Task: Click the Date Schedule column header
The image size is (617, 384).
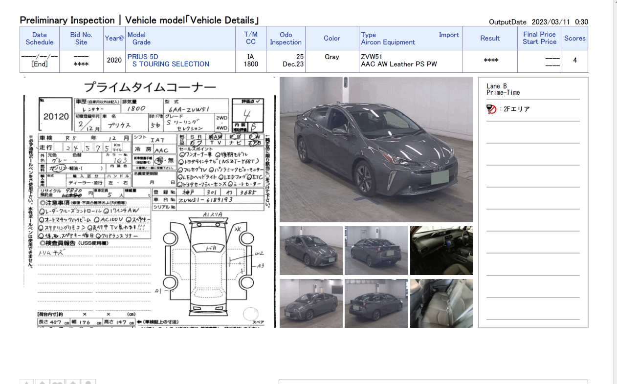Action: 40,38
